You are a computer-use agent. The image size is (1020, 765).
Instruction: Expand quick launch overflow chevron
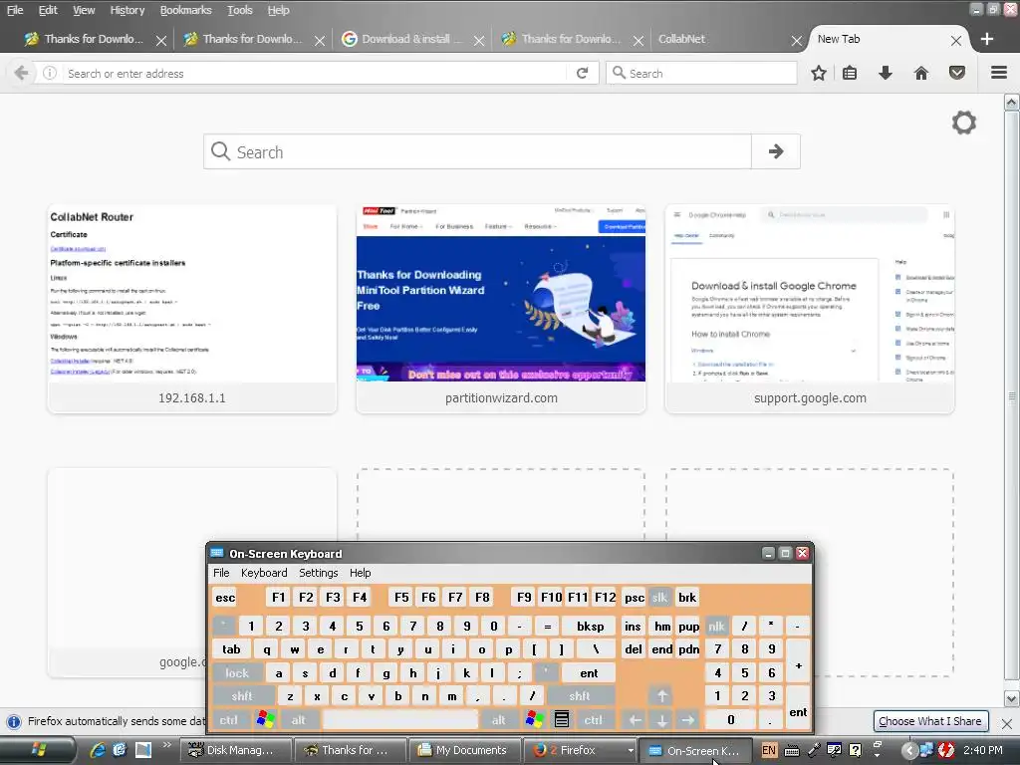pyautogui.click(x=166, y=745)
